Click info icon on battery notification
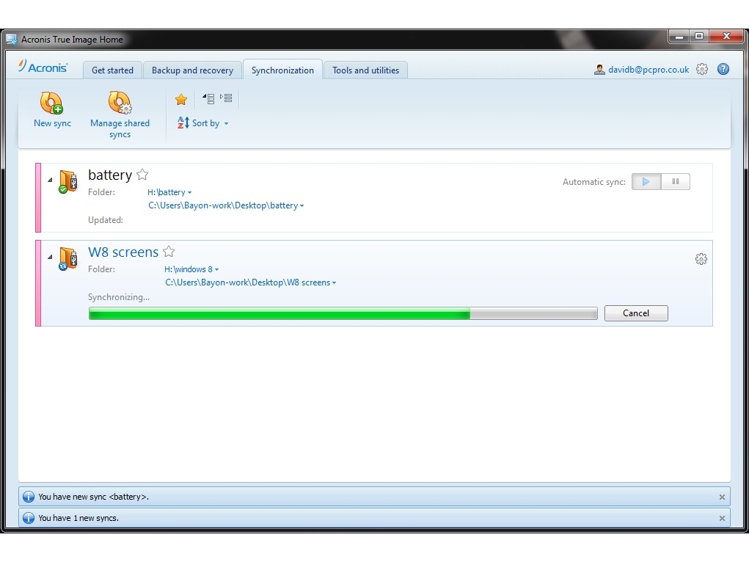This screenshot has height=562, width=749. 29,497
